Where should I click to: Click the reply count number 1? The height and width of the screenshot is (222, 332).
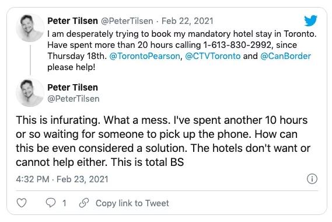point(64,203)
